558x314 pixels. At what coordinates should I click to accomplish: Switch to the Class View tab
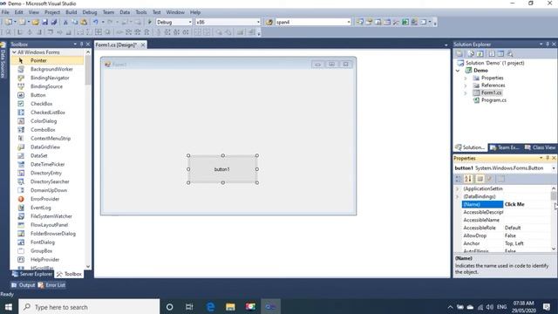point(541,147)
